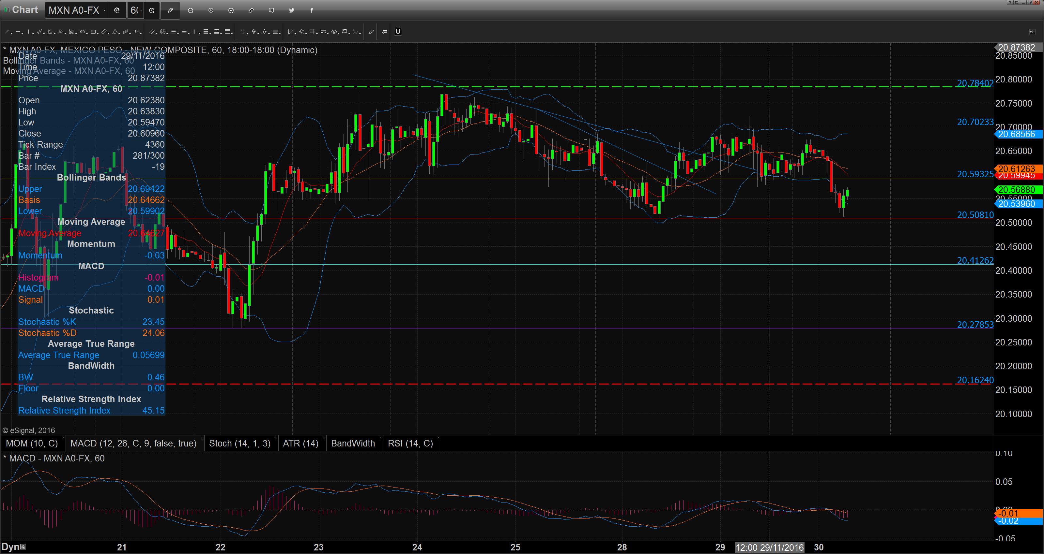Select the up arrow marker tool
This screenshot has height=554, width=1044.
point(254,32)
